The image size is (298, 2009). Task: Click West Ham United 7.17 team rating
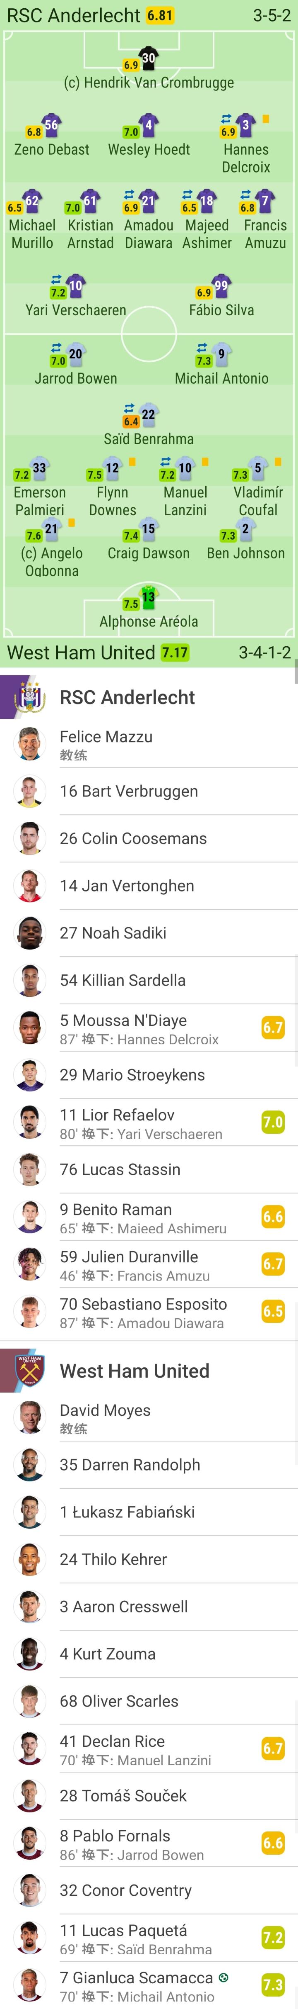175,652
